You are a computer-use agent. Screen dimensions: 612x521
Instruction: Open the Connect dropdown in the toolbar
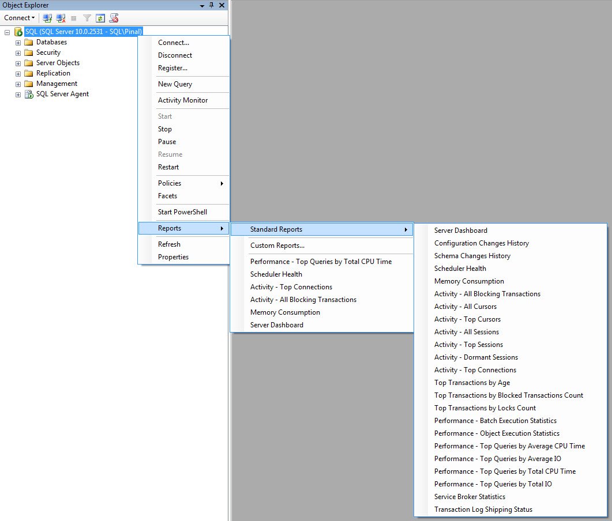tap(19, 18)
